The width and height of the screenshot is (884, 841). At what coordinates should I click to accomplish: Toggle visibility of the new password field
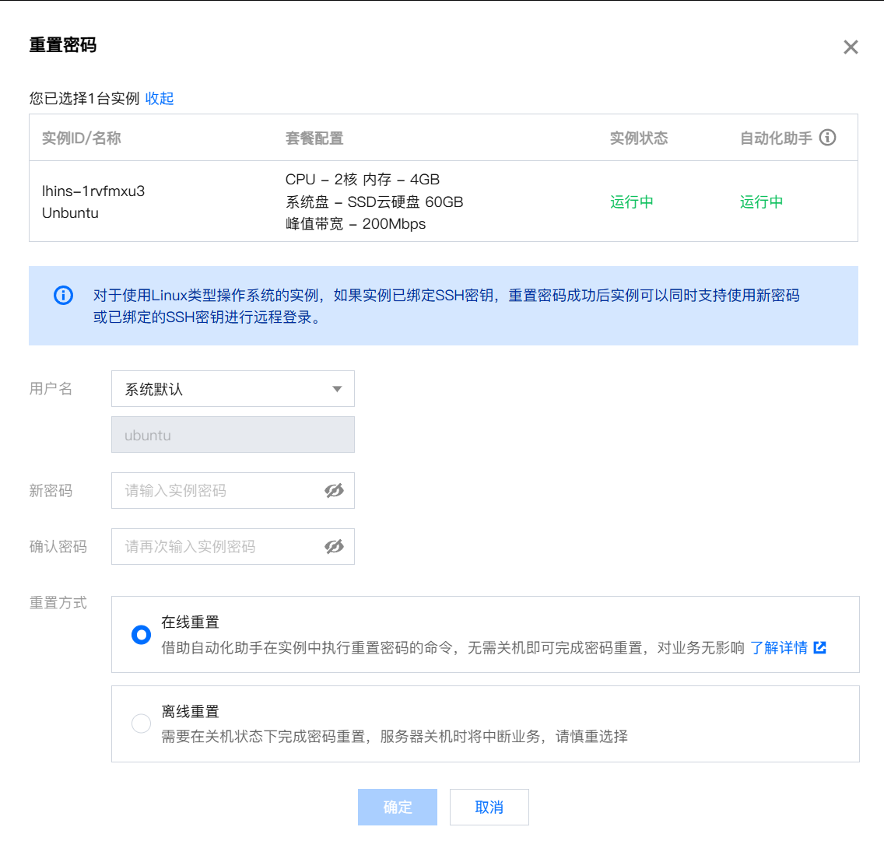tap(335, 490)
